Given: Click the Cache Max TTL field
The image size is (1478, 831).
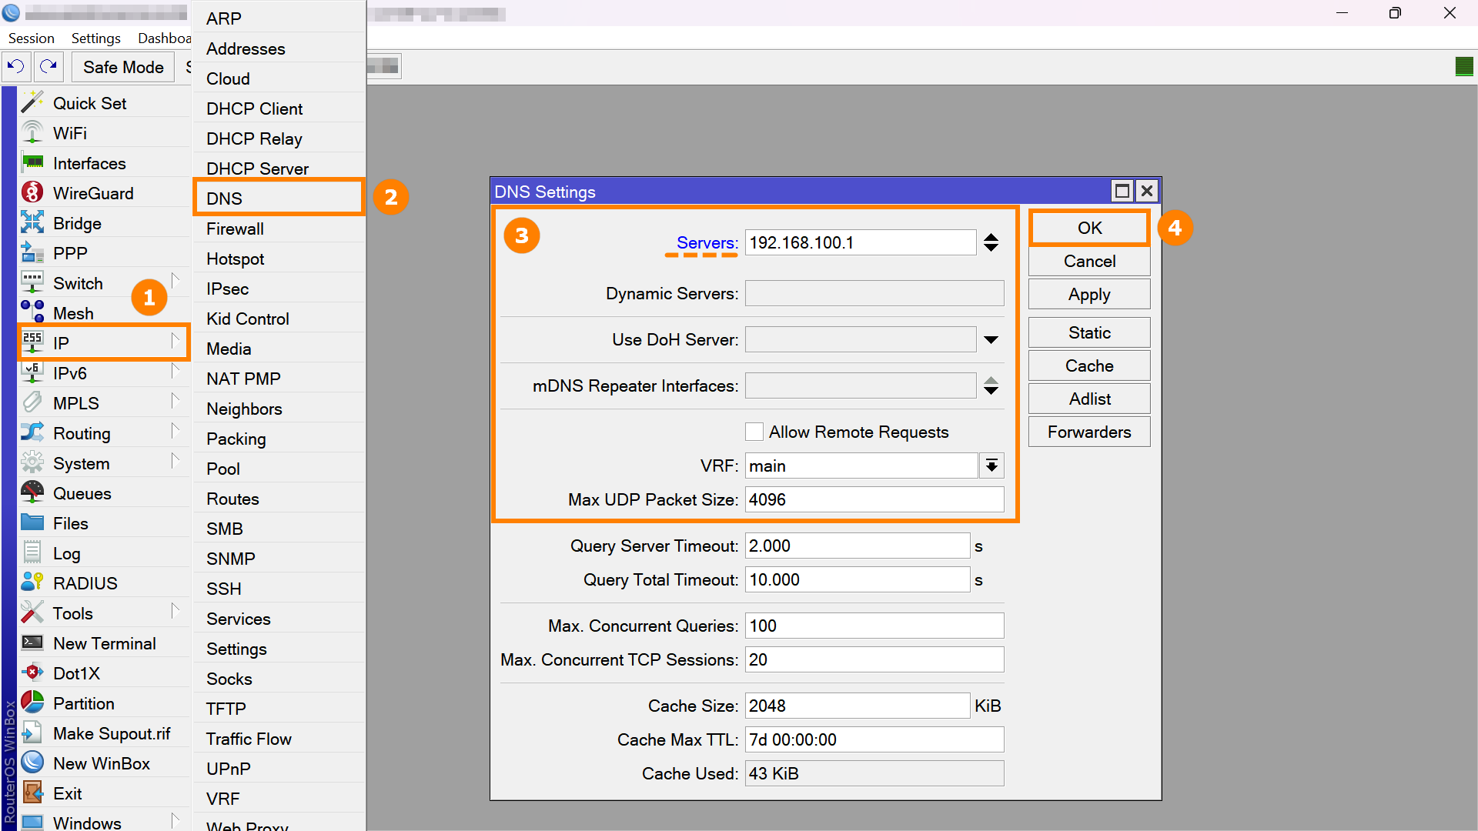Looking at the screenshot, I should point(874,740).
